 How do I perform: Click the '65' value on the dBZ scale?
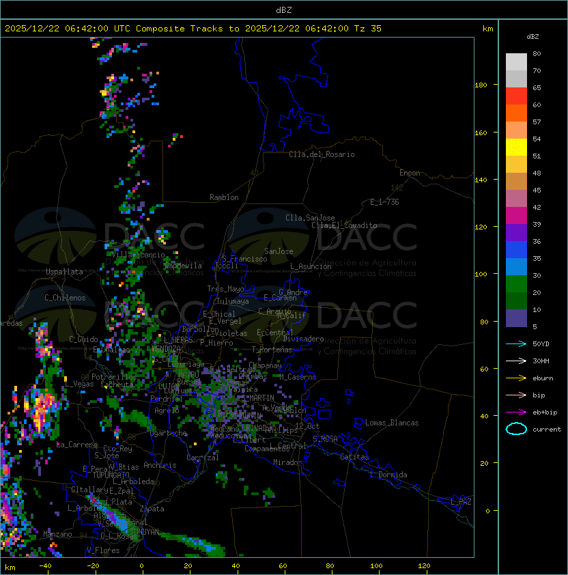tap(537, 88)
